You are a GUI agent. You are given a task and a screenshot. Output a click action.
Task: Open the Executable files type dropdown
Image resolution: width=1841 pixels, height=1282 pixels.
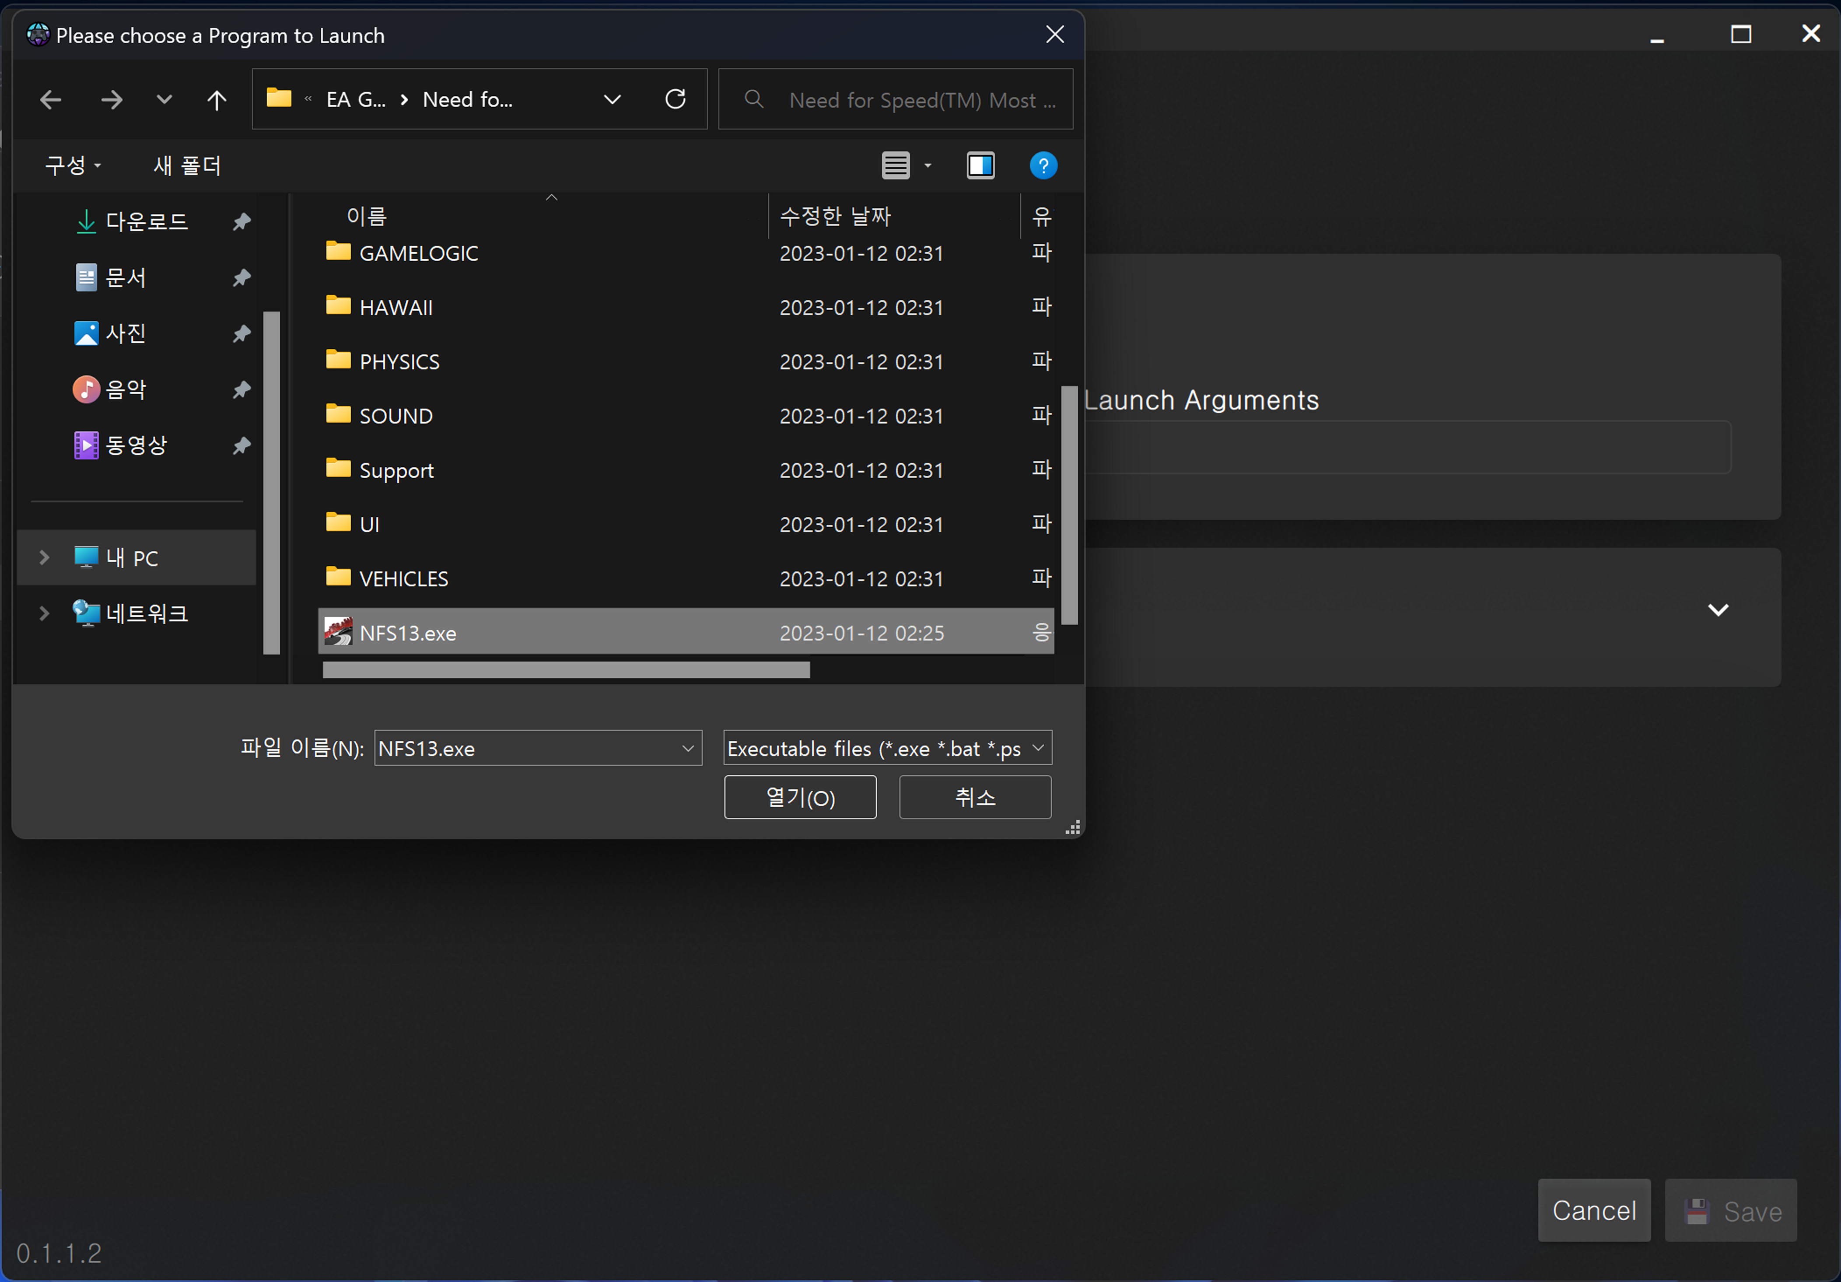click(887, 748)
